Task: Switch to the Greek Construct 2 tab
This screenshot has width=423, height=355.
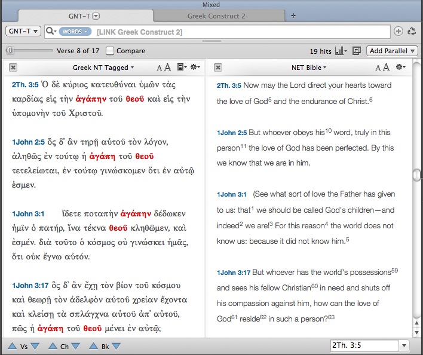Action: 216,16
